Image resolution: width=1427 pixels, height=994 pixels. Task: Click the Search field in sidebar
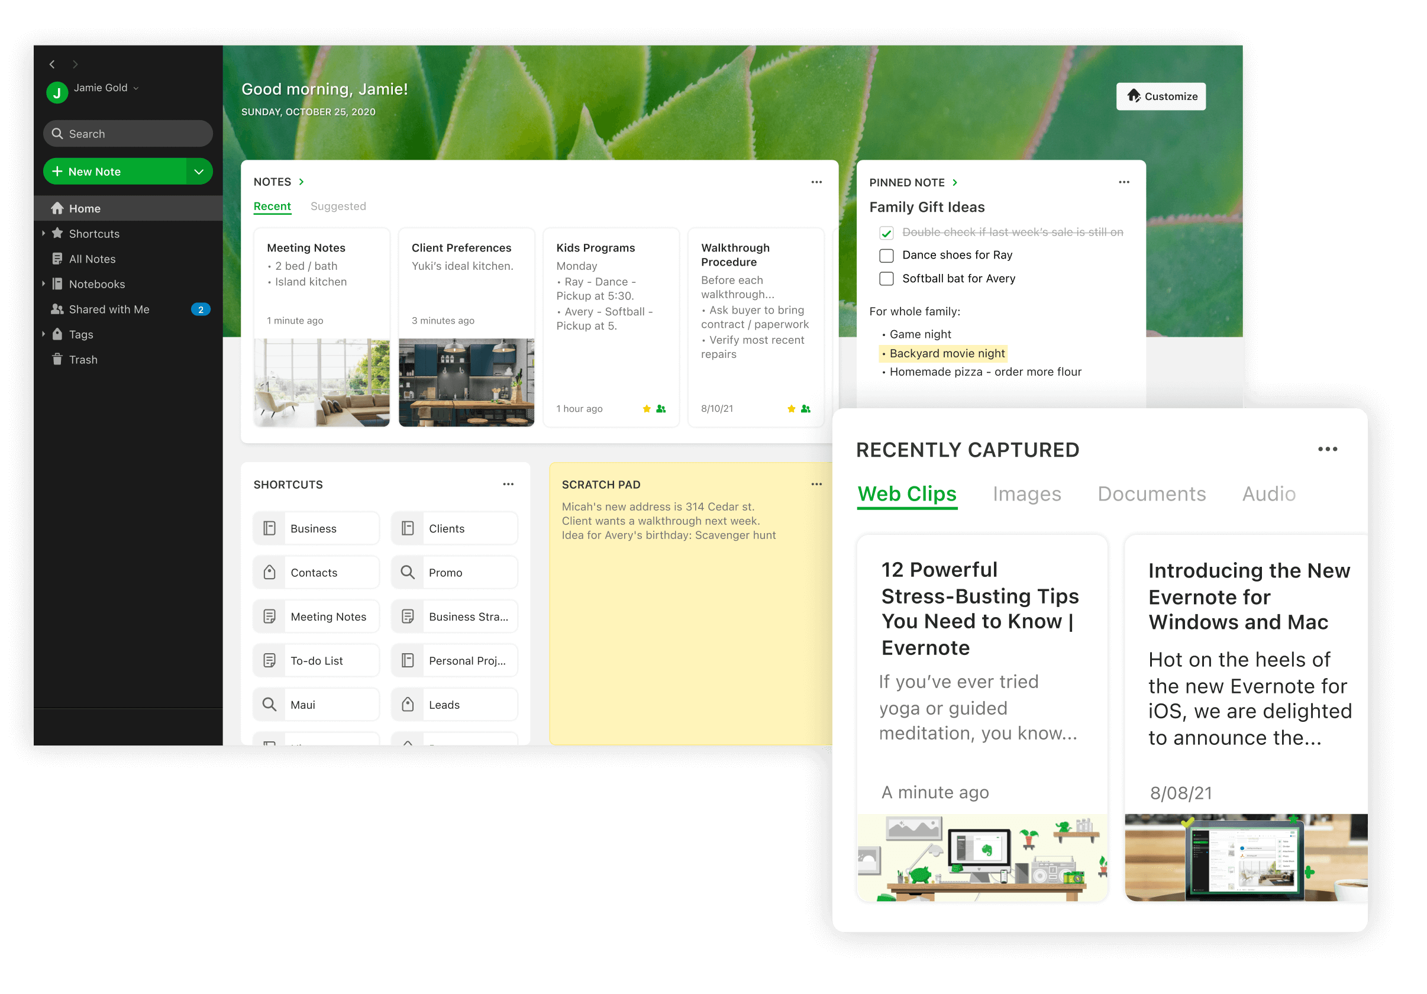(x=128, y=134)
